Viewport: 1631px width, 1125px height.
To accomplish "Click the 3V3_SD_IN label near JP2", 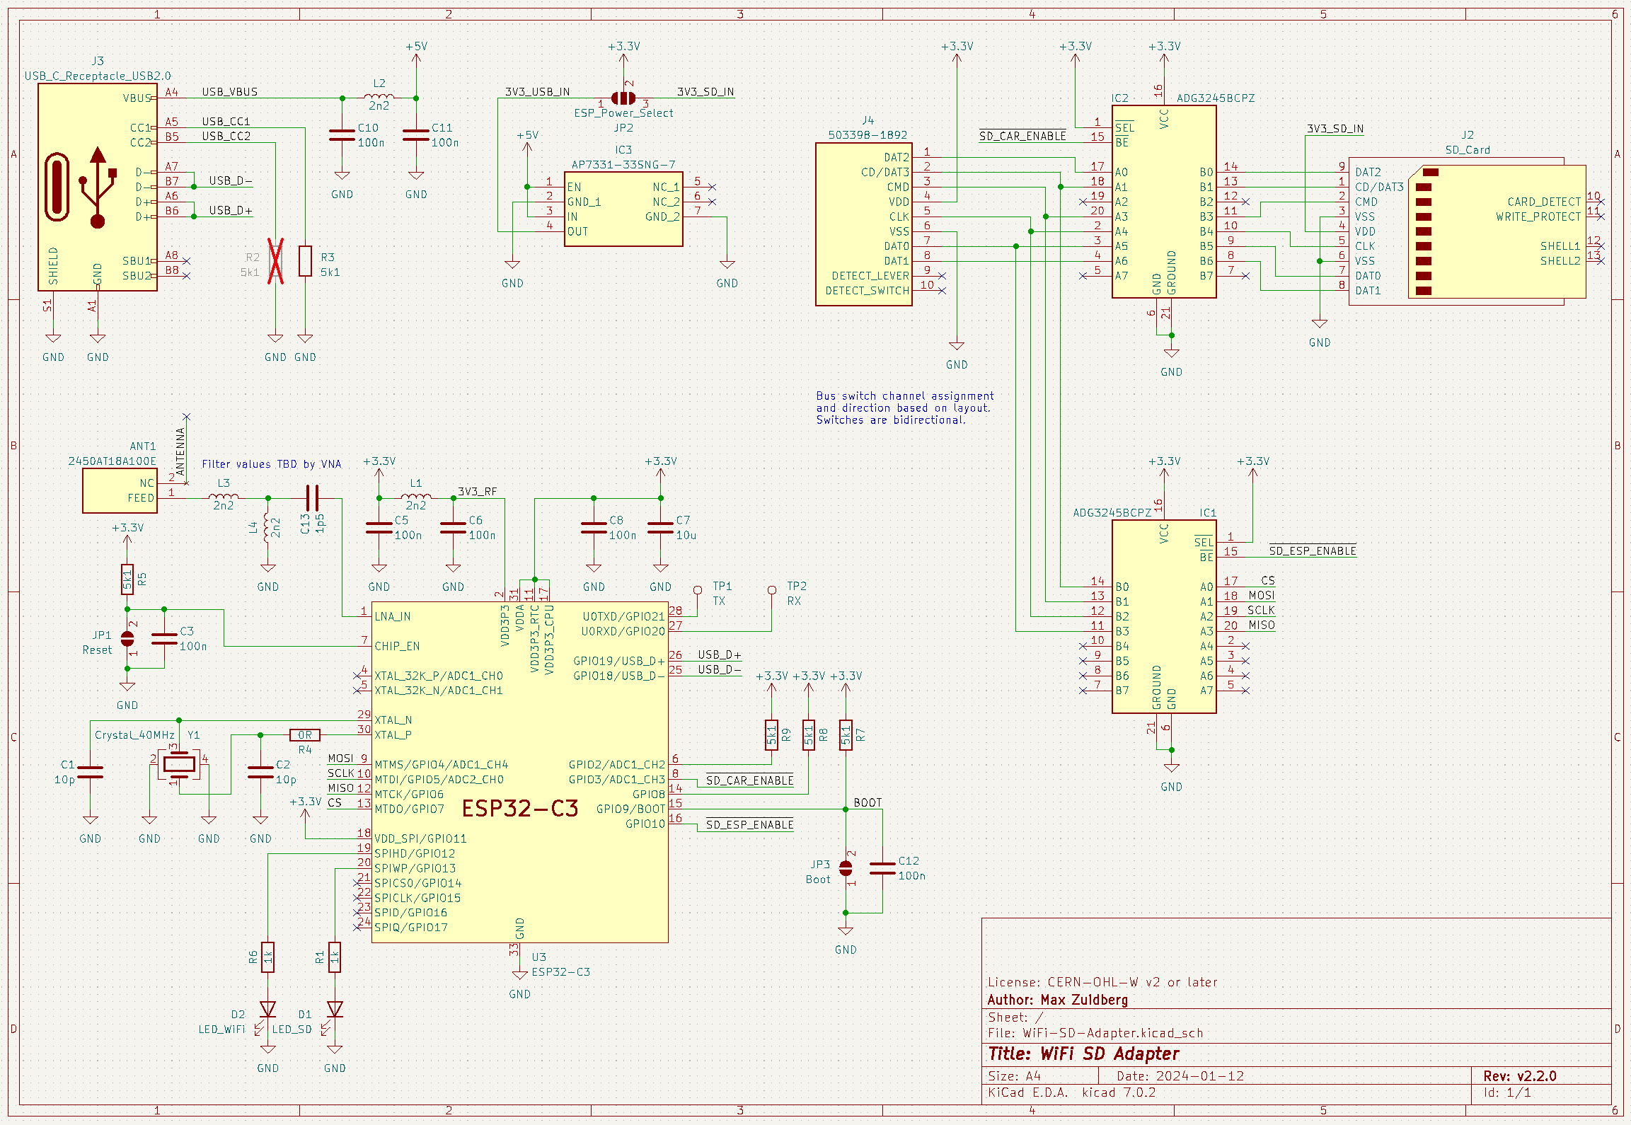I will (x=705, y=92).
